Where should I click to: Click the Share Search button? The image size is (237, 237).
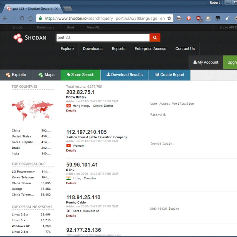click(80, 75)
